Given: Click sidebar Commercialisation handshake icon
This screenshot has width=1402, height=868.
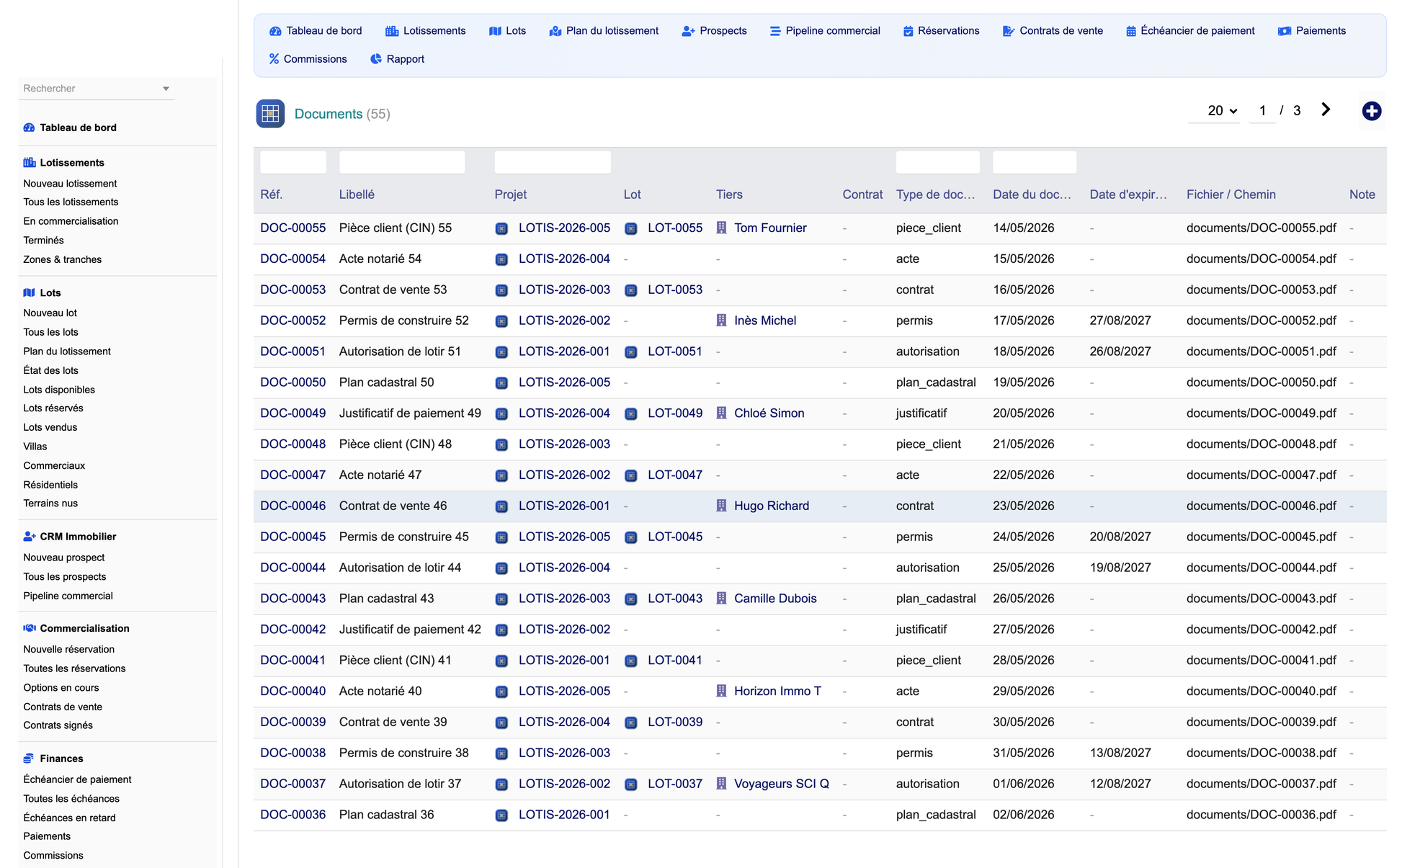Looking at the screenshot, I should [30, 628].
